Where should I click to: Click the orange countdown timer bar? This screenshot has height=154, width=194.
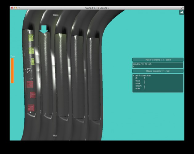12,71
